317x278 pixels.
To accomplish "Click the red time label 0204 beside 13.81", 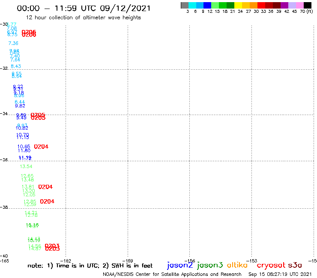I will (45, 187).
